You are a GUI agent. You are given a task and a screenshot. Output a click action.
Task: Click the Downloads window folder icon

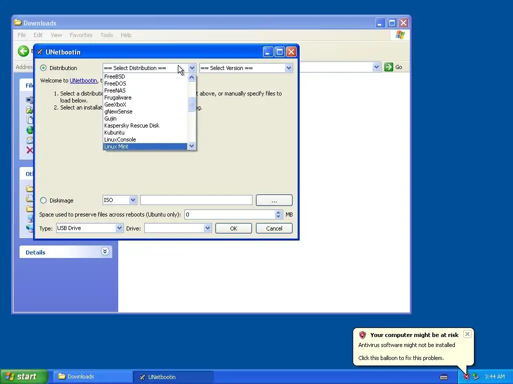tap(18, 23)
